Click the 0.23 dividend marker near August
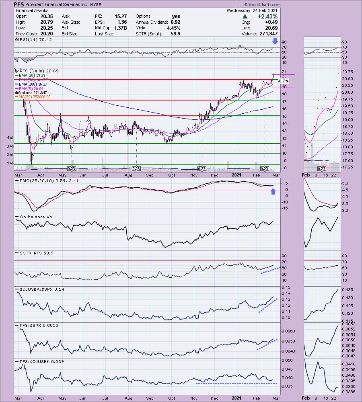The image size is (362, 402). (x=136, y=169)
